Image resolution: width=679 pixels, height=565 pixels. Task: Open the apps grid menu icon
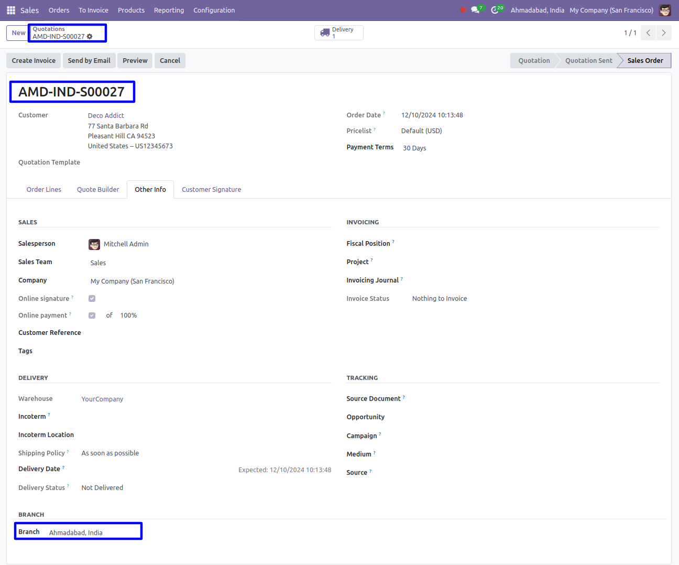(11, 10)
